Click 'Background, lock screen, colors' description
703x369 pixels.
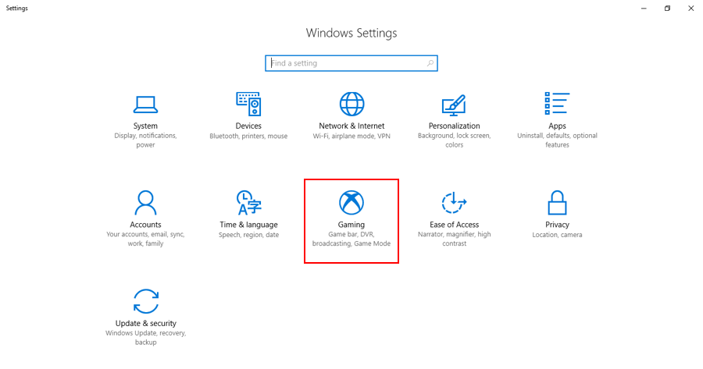[x=454, y=140]
